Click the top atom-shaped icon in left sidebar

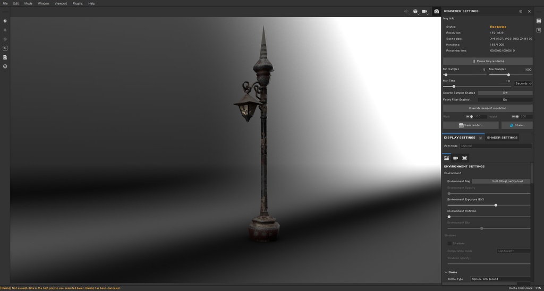click(x=5, y=21)
